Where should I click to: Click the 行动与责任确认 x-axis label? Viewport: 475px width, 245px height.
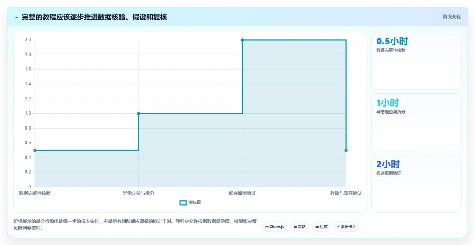tap(346, 194)
